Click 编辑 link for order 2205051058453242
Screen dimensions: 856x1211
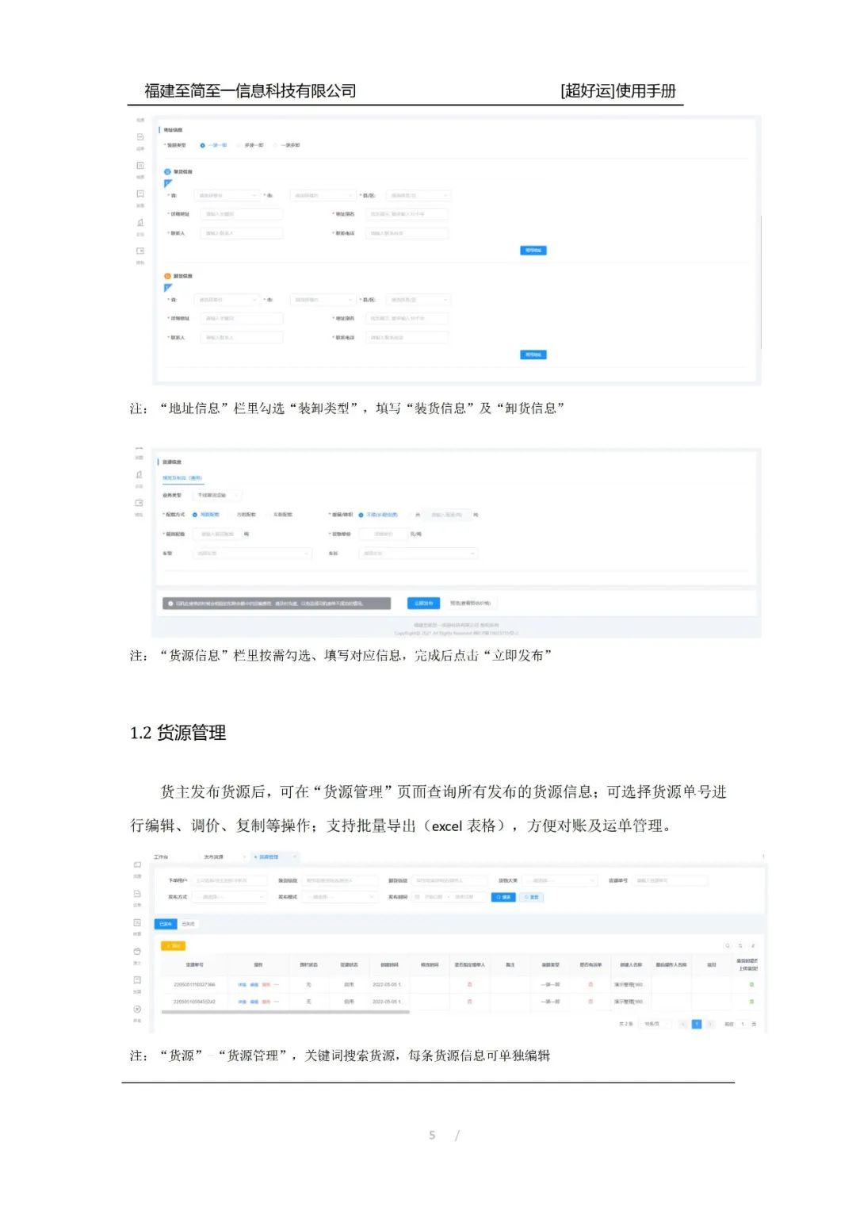click(254, 1002)
